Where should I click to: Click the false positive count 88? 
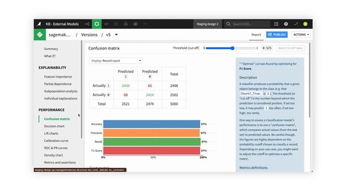(x=125, y=95)
